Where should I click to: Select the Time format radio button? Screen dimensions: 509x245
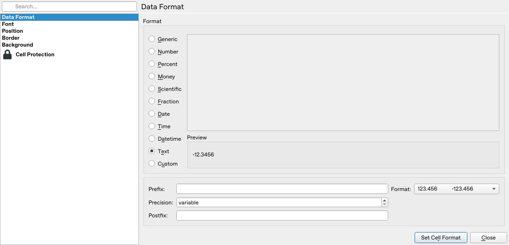pyautogui.click(x=152, y=126)
